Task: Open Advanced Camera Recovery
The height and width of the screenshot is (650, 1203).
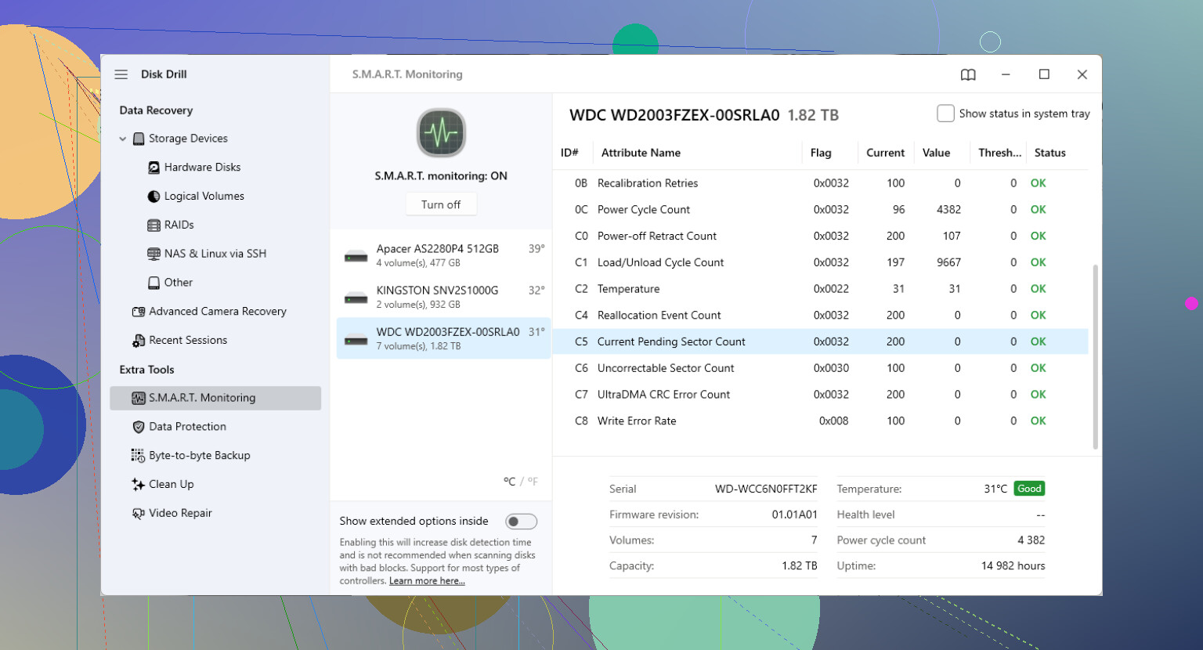Action: click(x=209, y=312)
